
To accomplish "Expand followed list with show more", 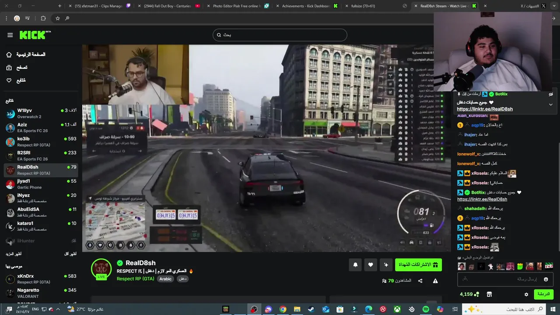I will click(x=14, y=254).
